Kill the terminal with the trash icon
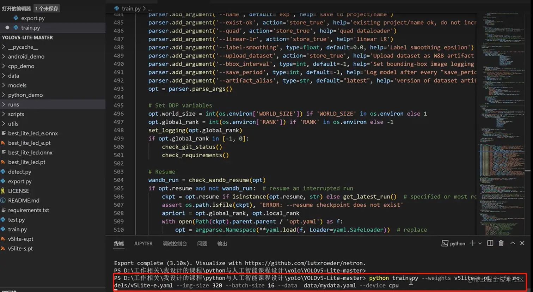 (x=501, y=243)
